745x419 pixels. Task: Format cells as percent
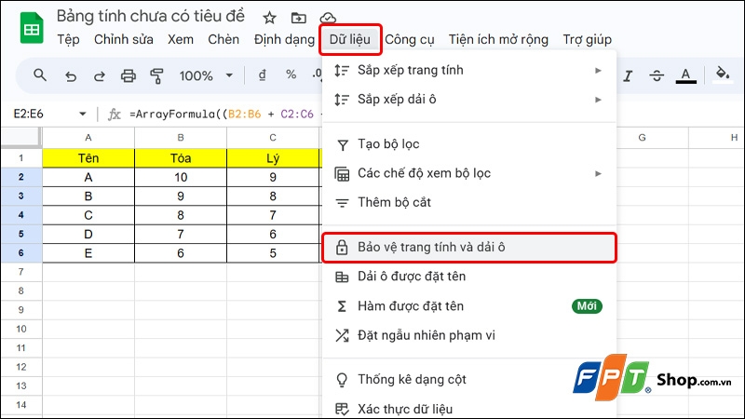coord(291,75)
